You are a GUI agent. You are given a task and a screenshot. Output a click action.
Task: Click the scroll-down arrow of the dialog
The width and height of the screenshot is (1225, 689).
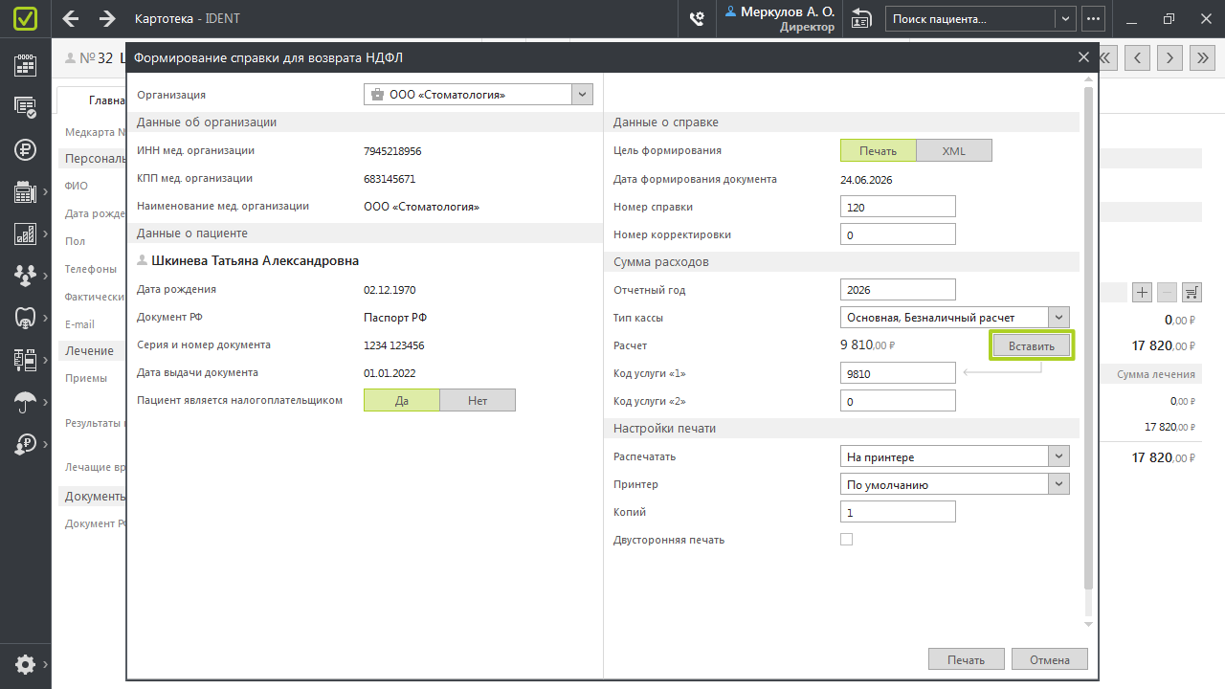tap(1087, 625)
